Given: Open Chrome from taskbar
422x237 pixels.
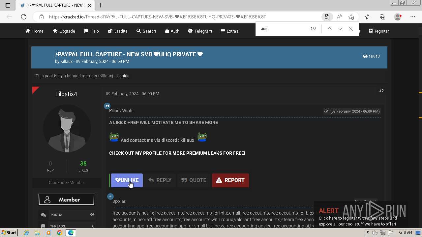Looking at the screenshot, I should pos(59,233).
